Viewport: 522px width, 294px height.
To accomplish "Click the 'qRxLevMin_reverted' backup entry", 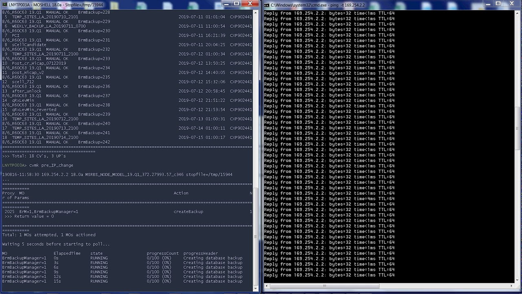I will [34, 109].
